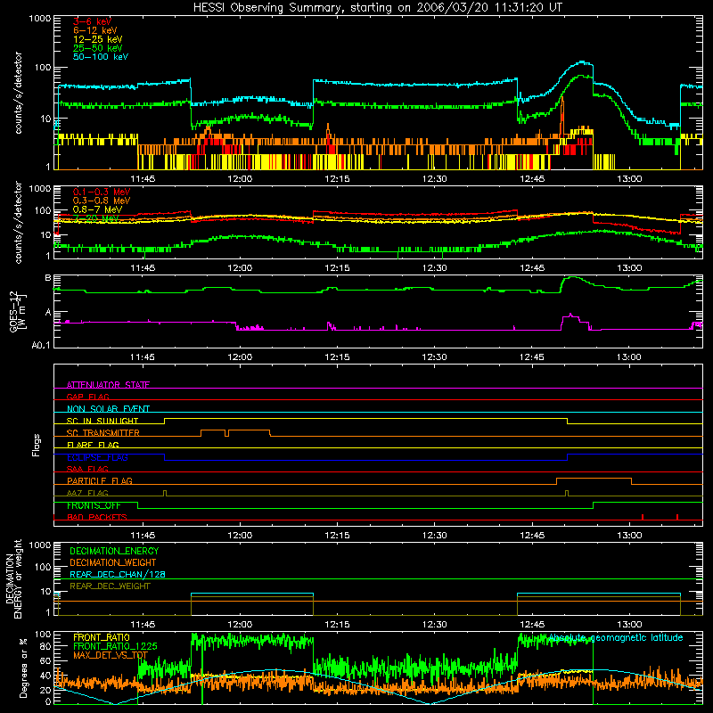Select the FLARE_FLAG label

click(x=93, y=445)
